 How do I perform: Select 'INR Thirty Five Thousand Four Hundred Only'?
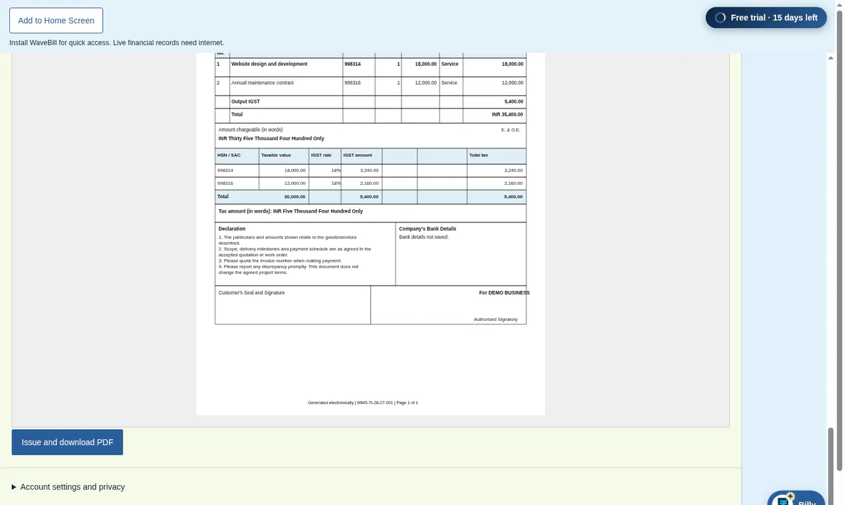click(x=271, y=139)
